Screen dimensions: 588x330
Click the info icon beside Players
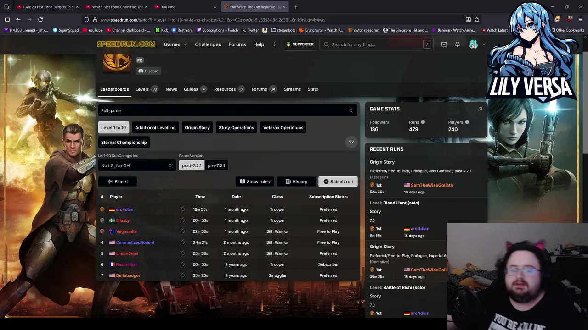coord(467,122)
